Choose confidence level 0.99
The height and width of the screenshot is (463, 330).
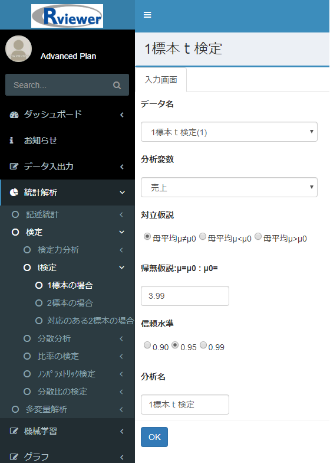(203, 345)
